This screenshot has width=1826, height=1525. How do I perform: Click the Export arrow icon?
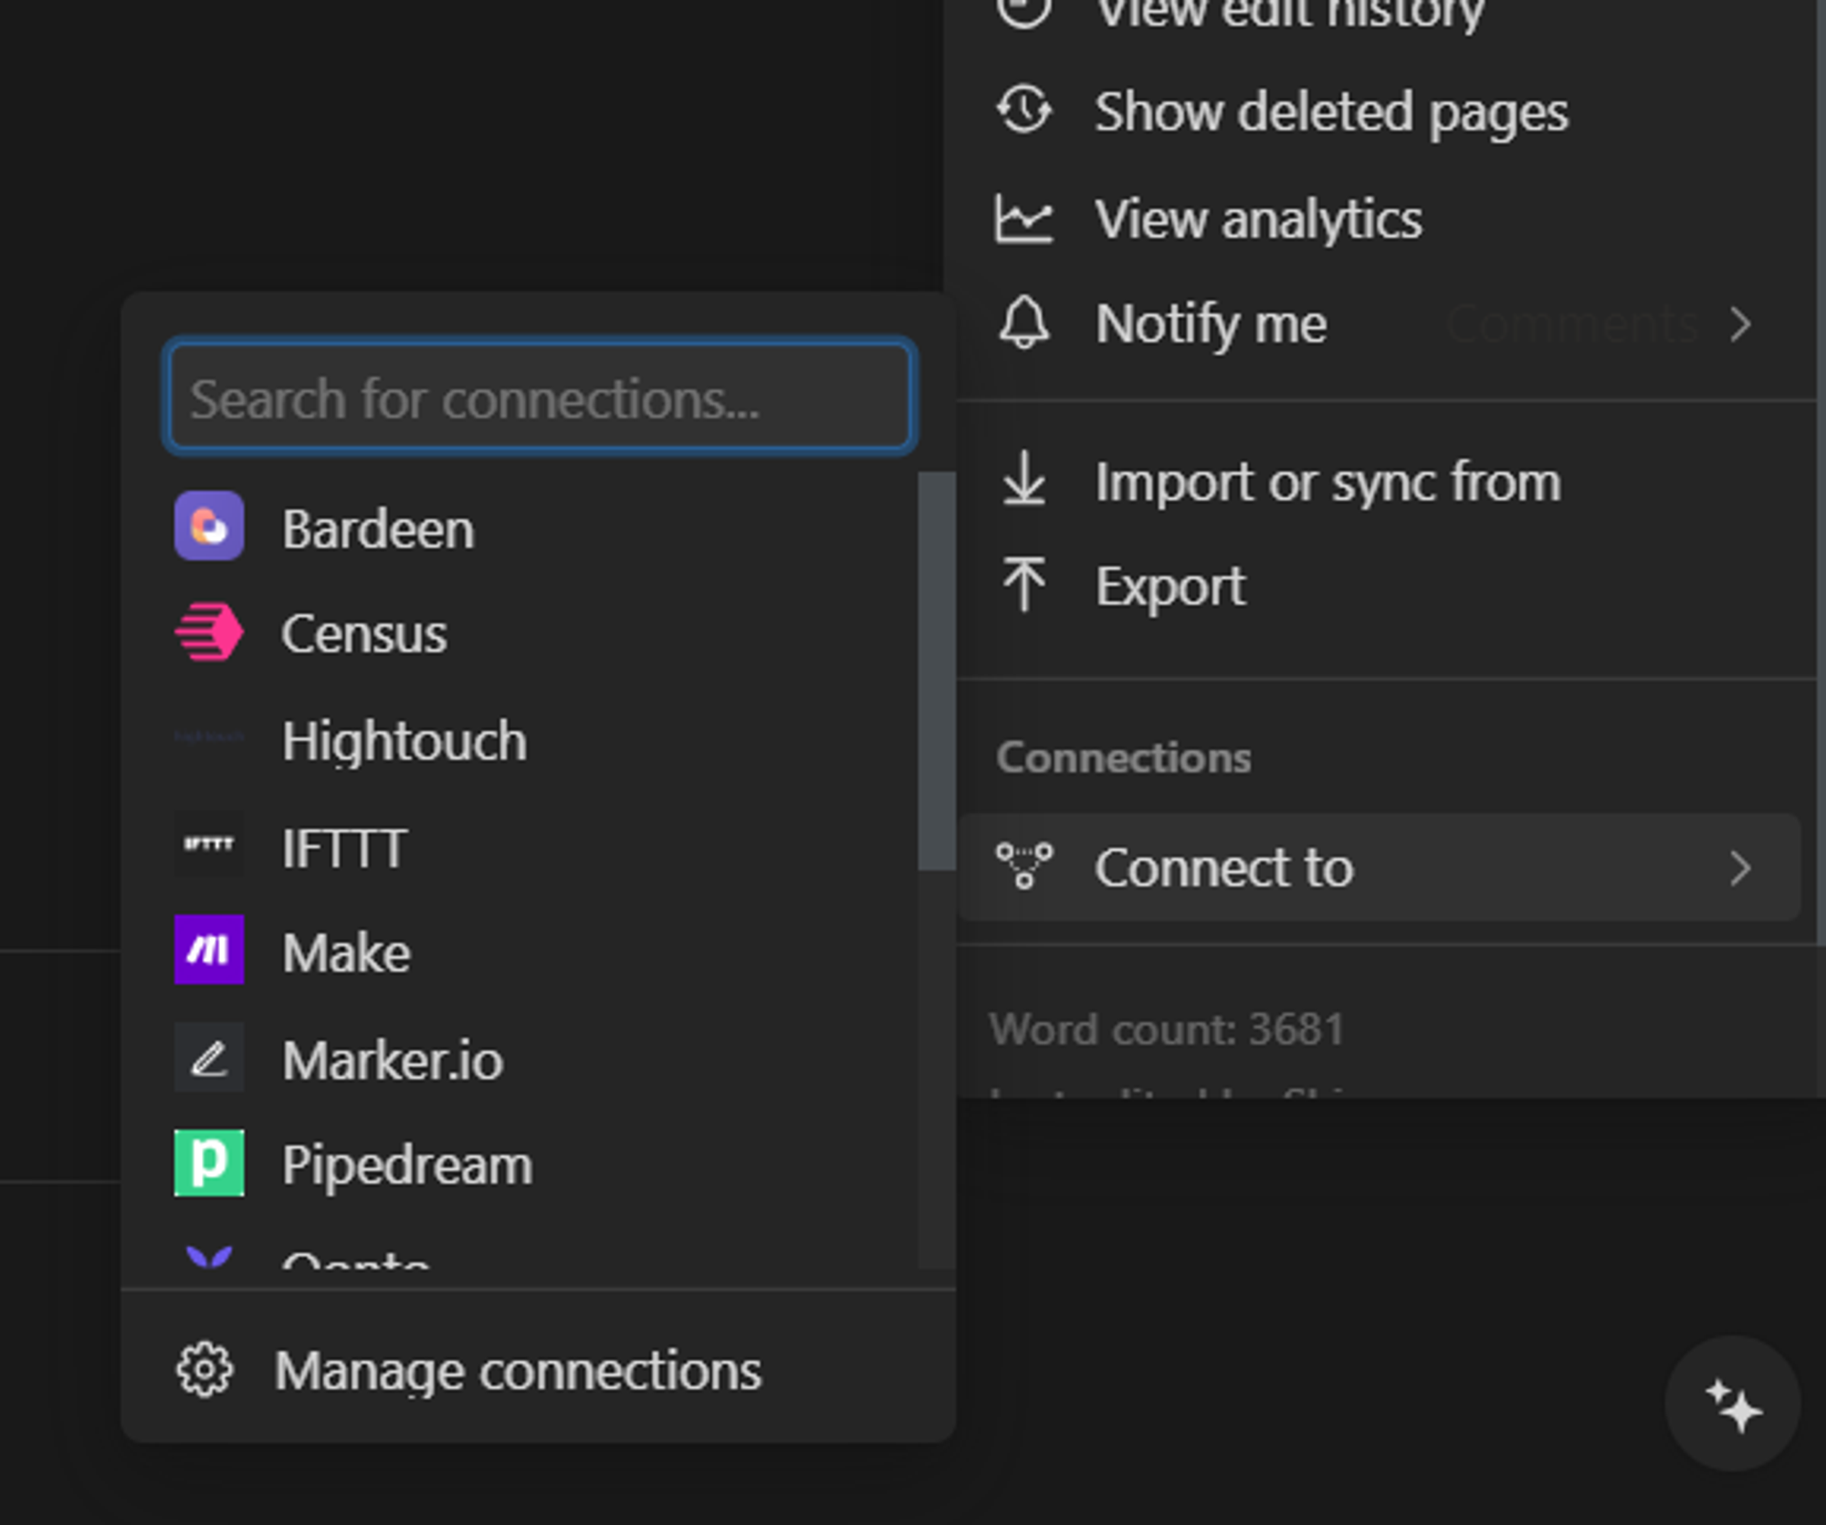point(1023,584)
